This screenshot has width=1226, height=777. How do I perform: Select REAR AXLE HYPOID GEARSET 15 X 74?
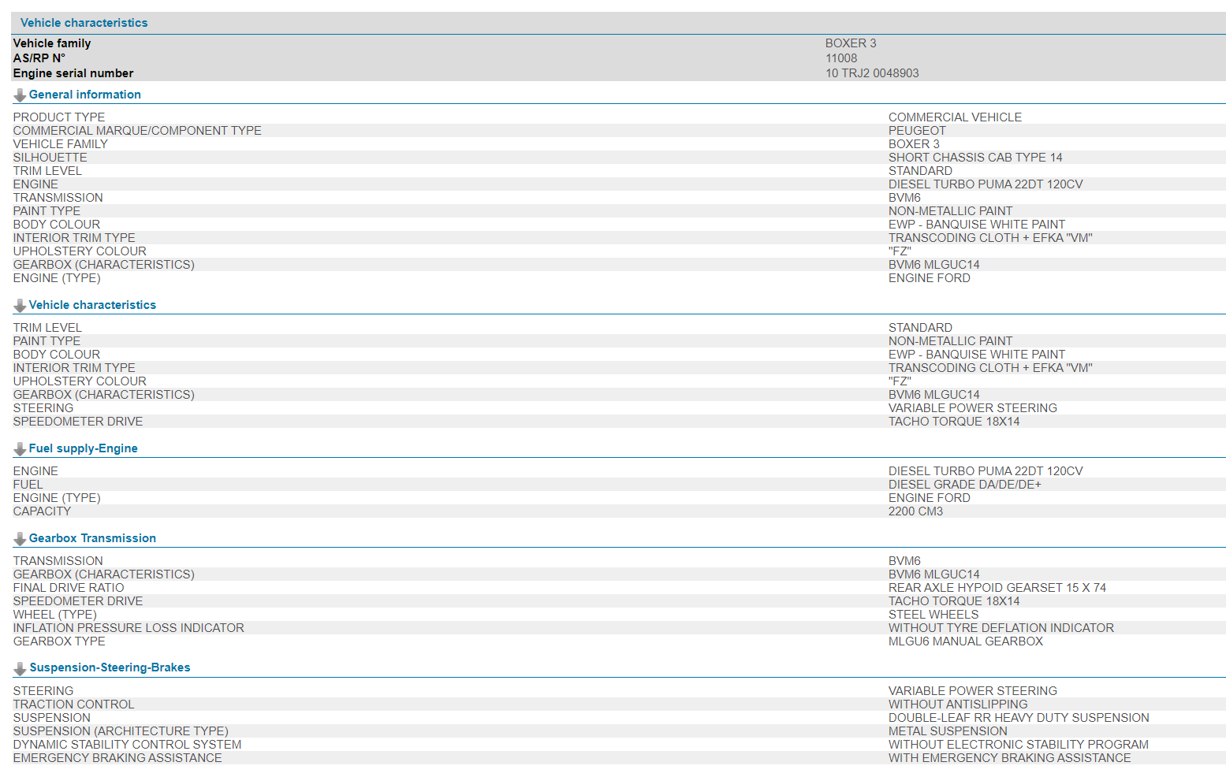(997, 588)
